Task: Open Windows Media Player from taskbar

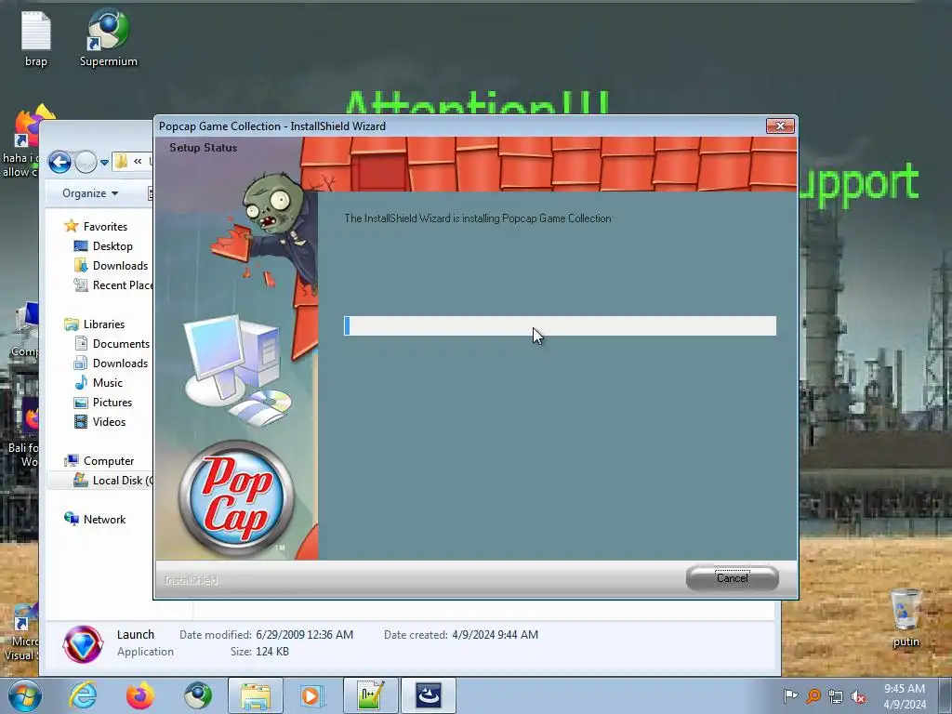Action: (x=312, y=695)
